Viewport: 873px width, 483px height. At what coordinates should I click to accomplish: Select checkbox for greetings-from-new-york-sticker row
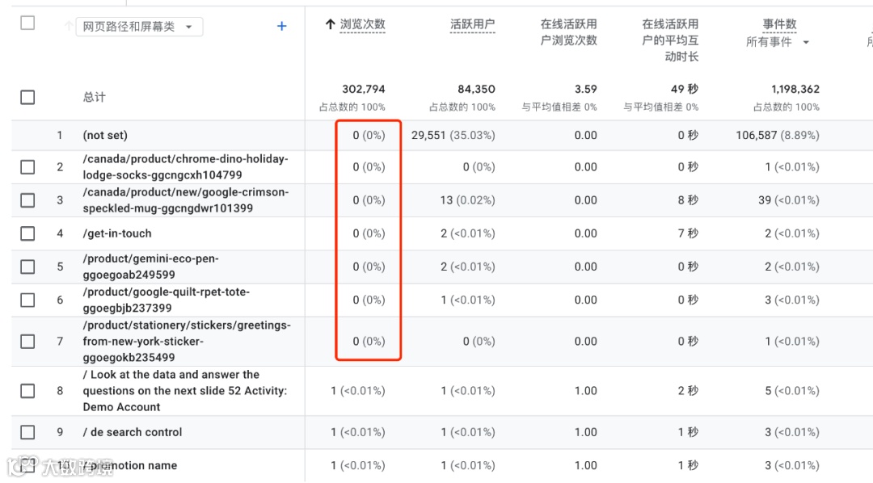pyautogui.click(x=27, y=342)
